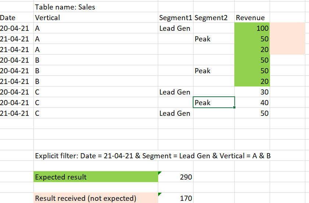Select 'Lead Gen' in the Revenue 100 row

point(175,28)
